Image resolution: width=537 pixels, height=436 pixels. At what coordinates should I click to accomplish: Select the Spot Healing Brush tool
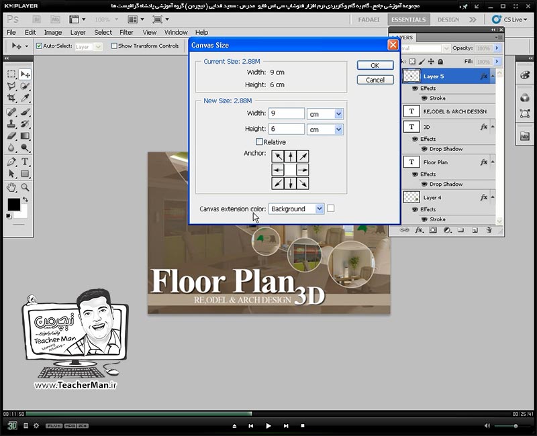11,111
